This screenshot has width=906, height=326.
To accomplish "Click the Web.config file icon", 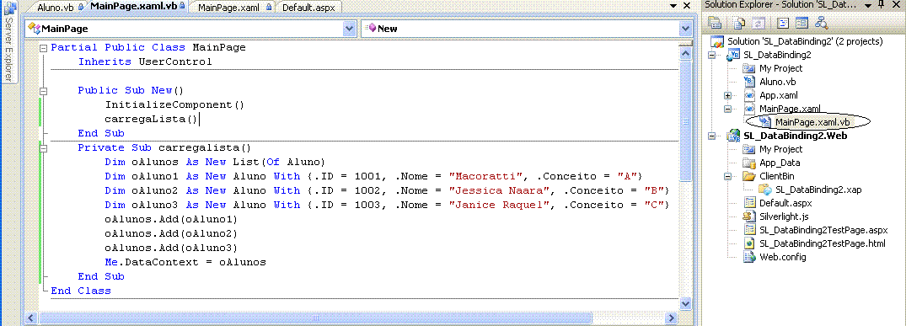I will pyautogui.click(x=749, y=257).
